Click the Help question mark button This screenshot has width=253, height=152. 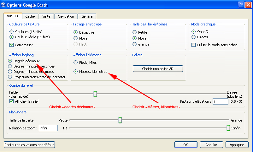(x=241, y=5)
